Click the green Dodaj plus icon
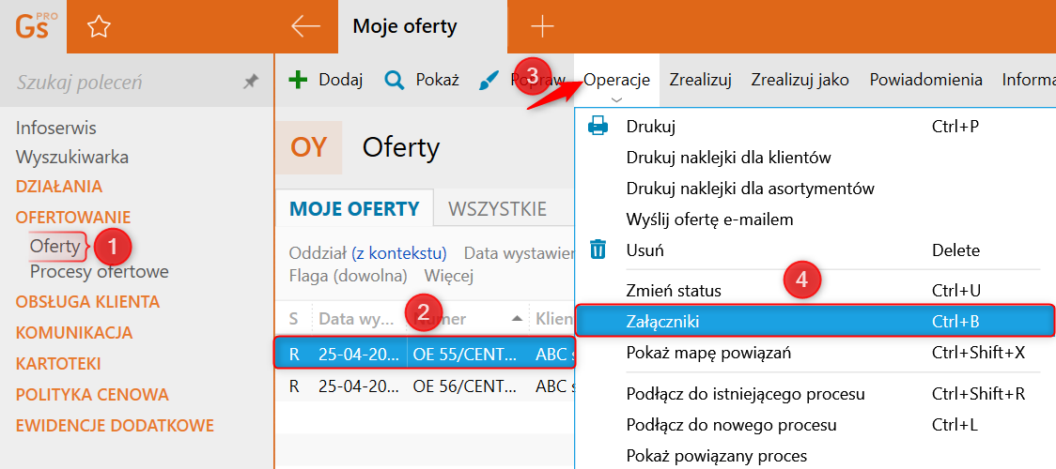The image size is (1056, 469). [x=298, y=80]
